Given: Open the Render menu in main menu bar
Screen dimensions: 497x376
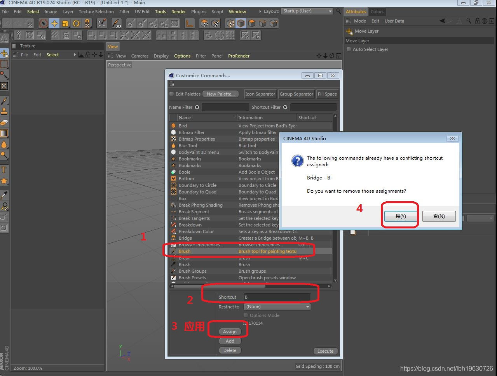Looking at the screenshot, I should 178,12.
